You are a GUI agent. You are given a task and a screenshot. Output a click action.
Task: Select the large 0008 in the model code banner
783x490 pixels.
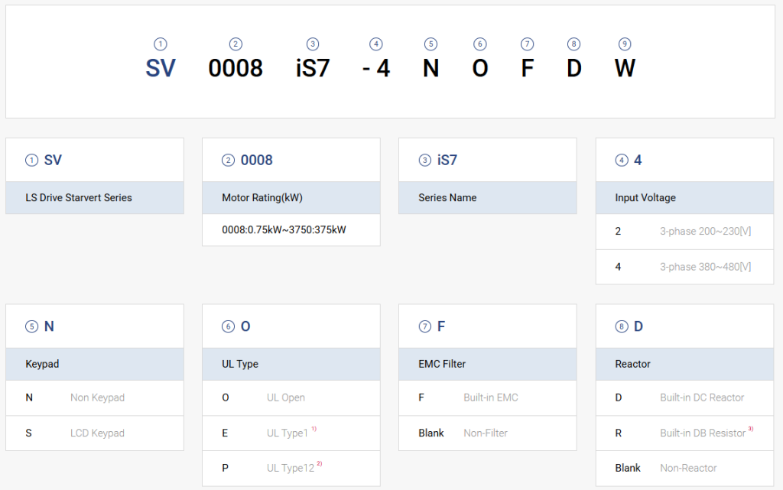pyautogui.click(x=236, y=68)
